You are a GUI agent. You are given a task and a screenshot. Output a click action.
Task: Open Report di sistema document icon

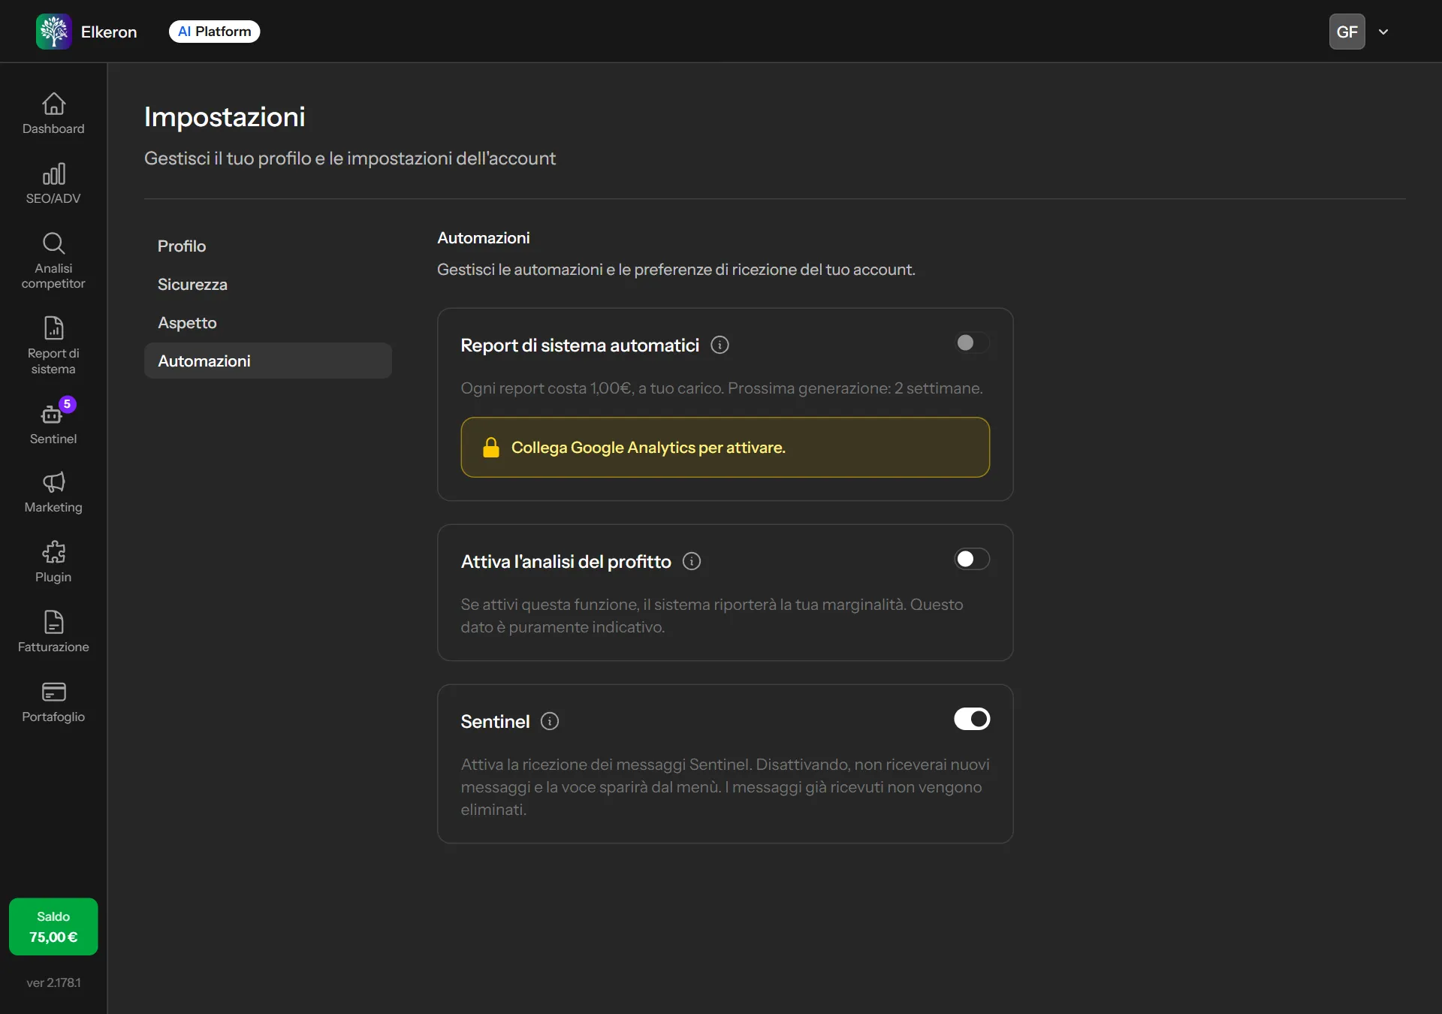coord(53,328)
